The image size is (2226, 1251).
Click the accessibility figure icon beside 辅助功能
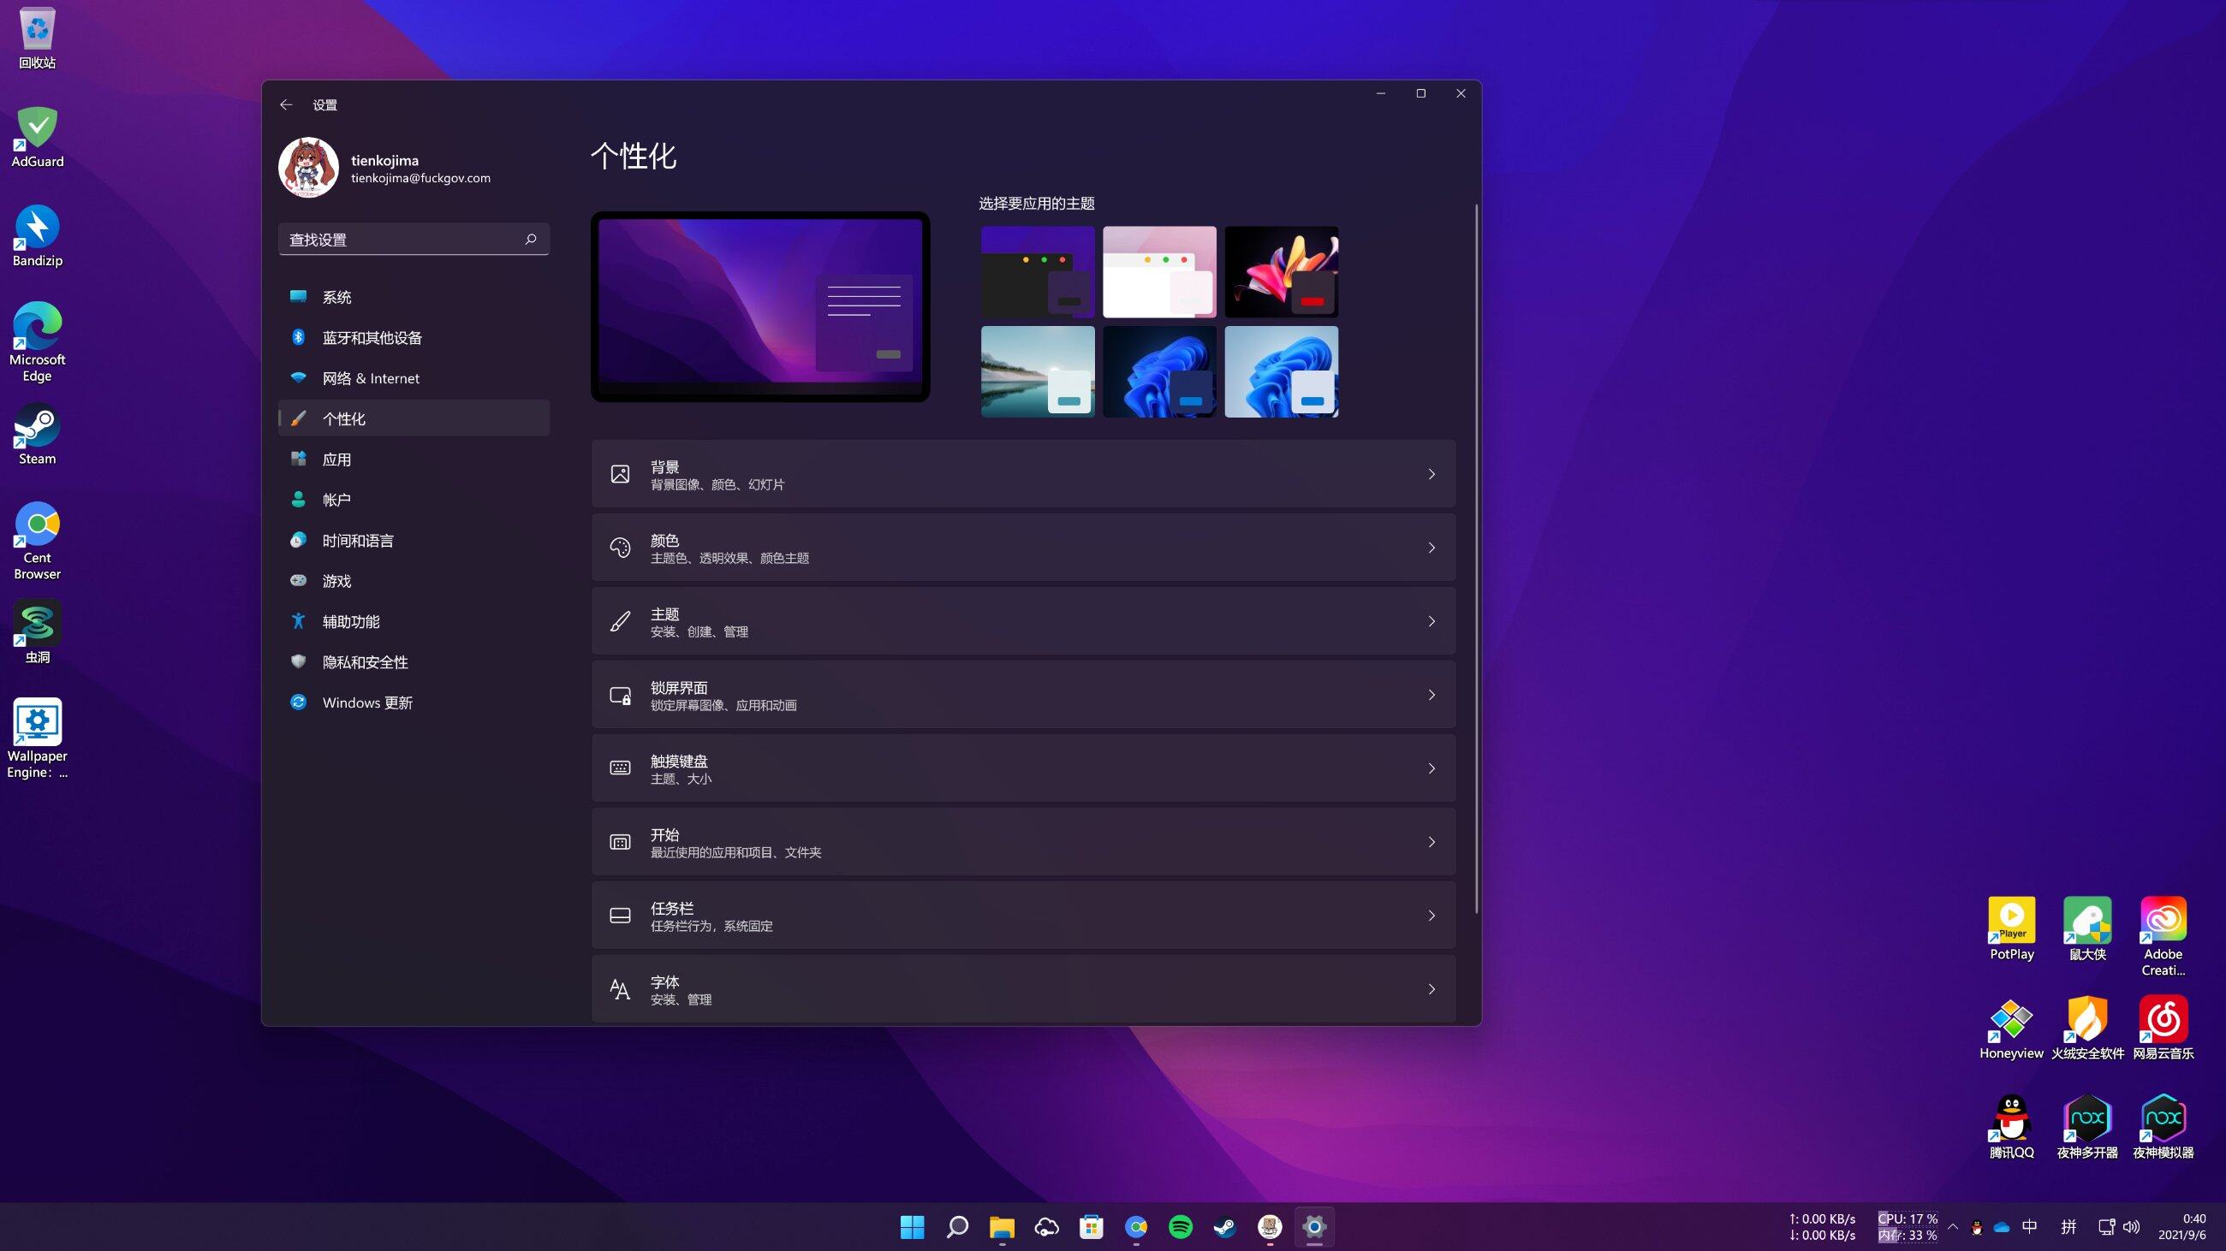298,620
